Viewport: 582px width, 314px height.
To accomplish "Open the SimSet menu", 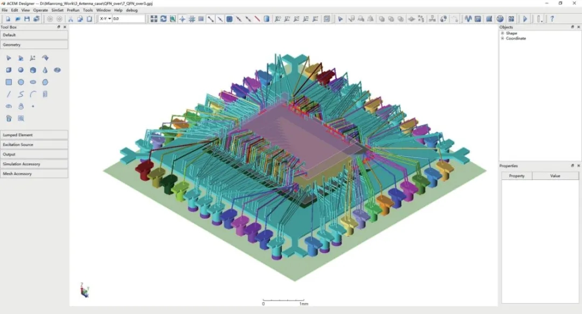I will 57,10.
